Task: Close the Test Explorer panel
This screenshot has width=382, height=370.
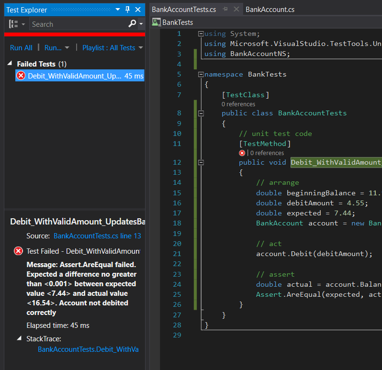Action: point(138,10)
